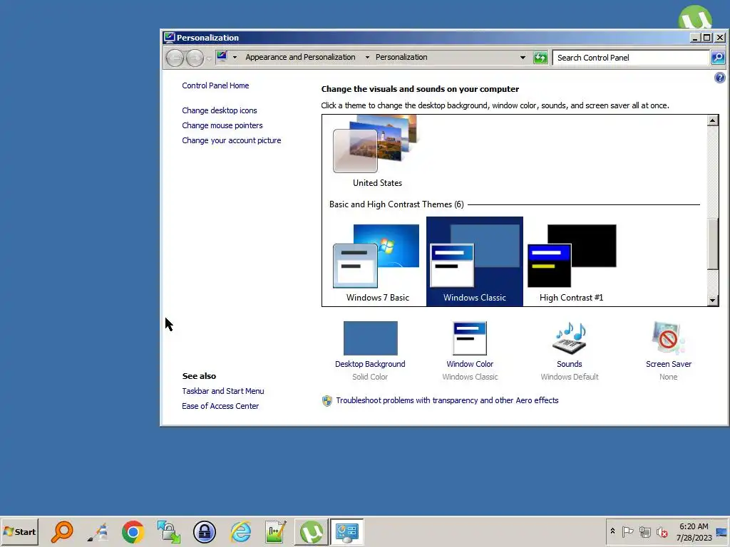Open the Screen Saver settings icon
730x547 pixels.
[668, 338]
